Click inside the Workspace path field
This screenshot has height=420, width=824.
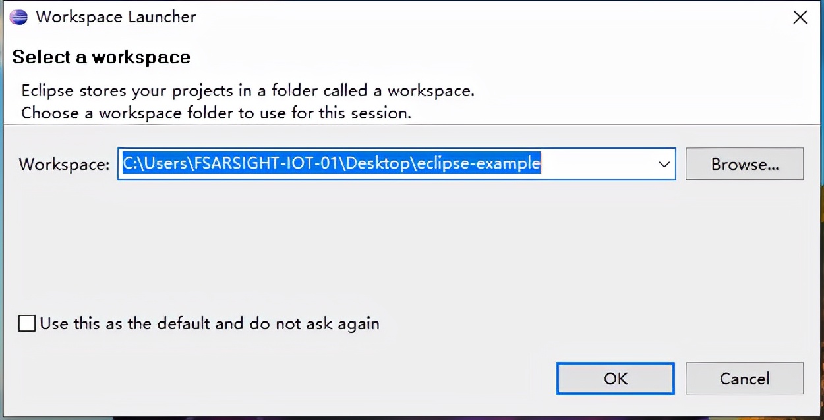593,165
